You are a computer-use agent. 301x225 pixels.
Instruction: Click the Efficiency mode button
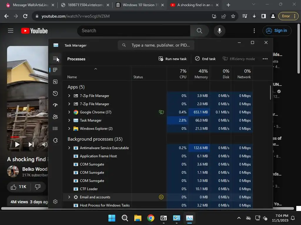(239, 59)
